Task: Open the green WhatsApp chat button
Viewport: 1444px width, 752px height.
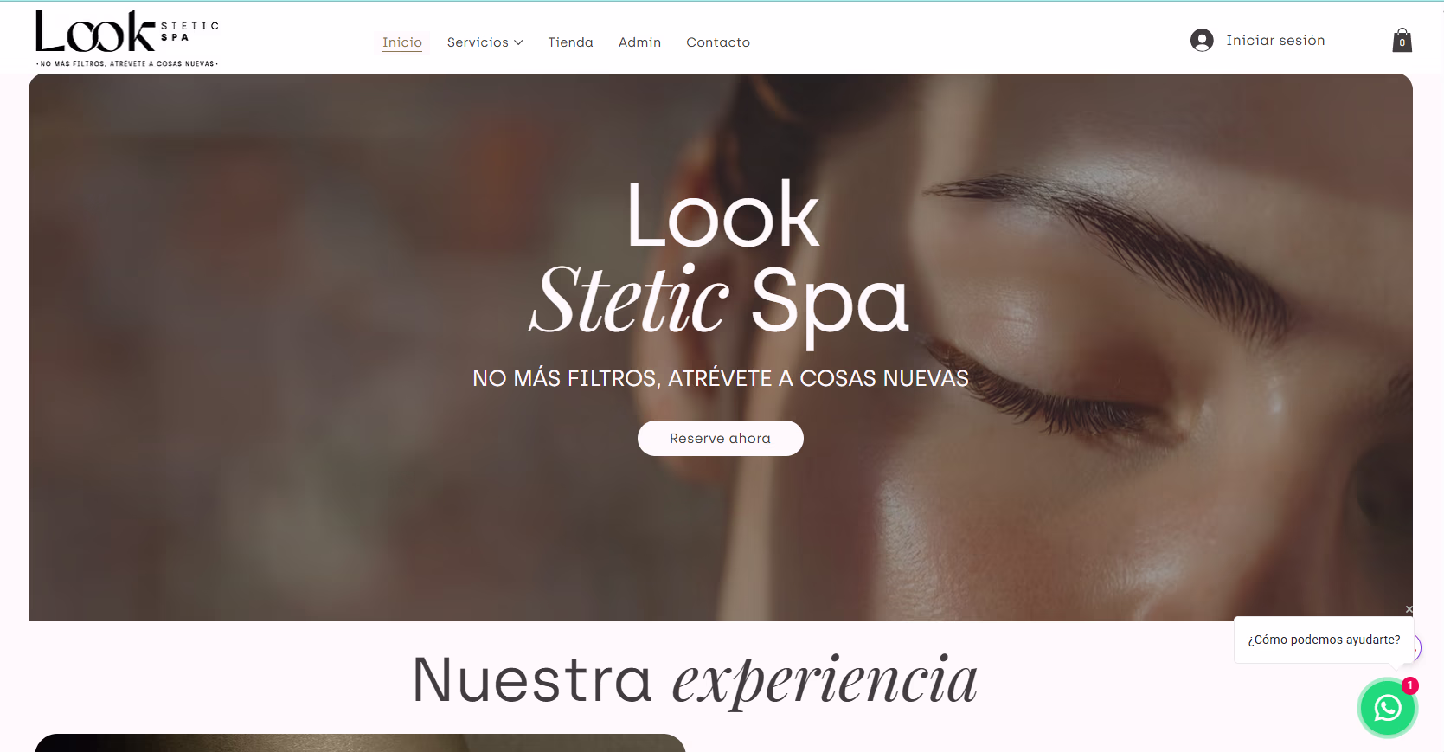Action: pos(1387,708)
